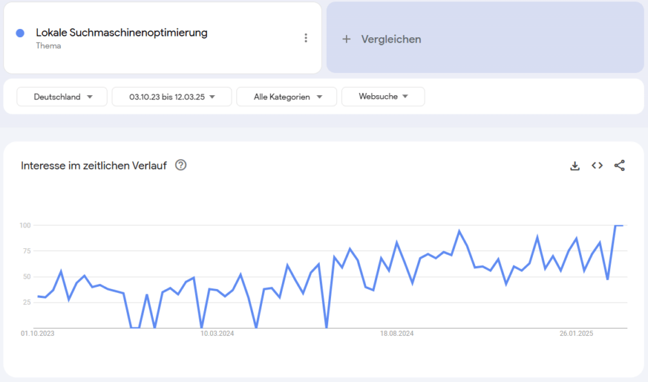Screen dimensions: 648x382
Task: Click the Vergleichen text to add a comparison
Action: 391,39
